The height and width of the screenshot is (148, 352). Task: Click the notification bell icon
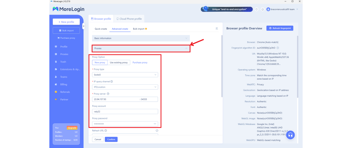[x=263, y=9]
